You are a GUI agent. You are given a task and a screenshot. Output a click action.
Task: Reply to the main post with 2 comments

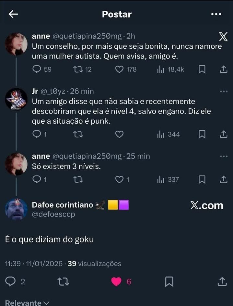point(11,281)
